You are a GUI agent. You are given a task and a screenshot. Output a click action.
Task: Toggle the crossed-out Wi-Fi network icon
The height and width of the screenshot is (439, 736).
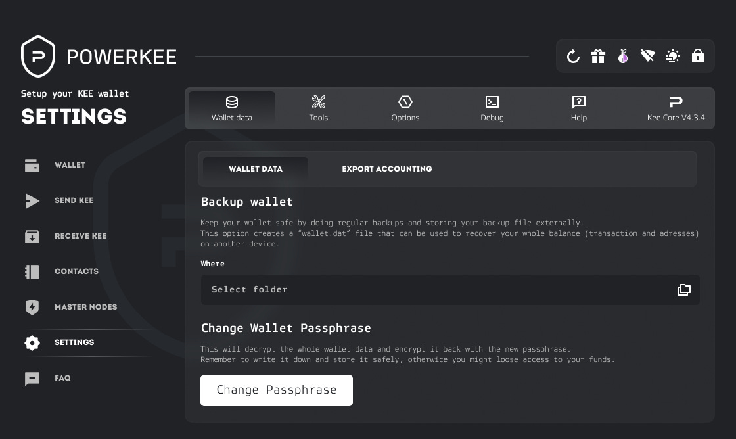click(648, 57)
